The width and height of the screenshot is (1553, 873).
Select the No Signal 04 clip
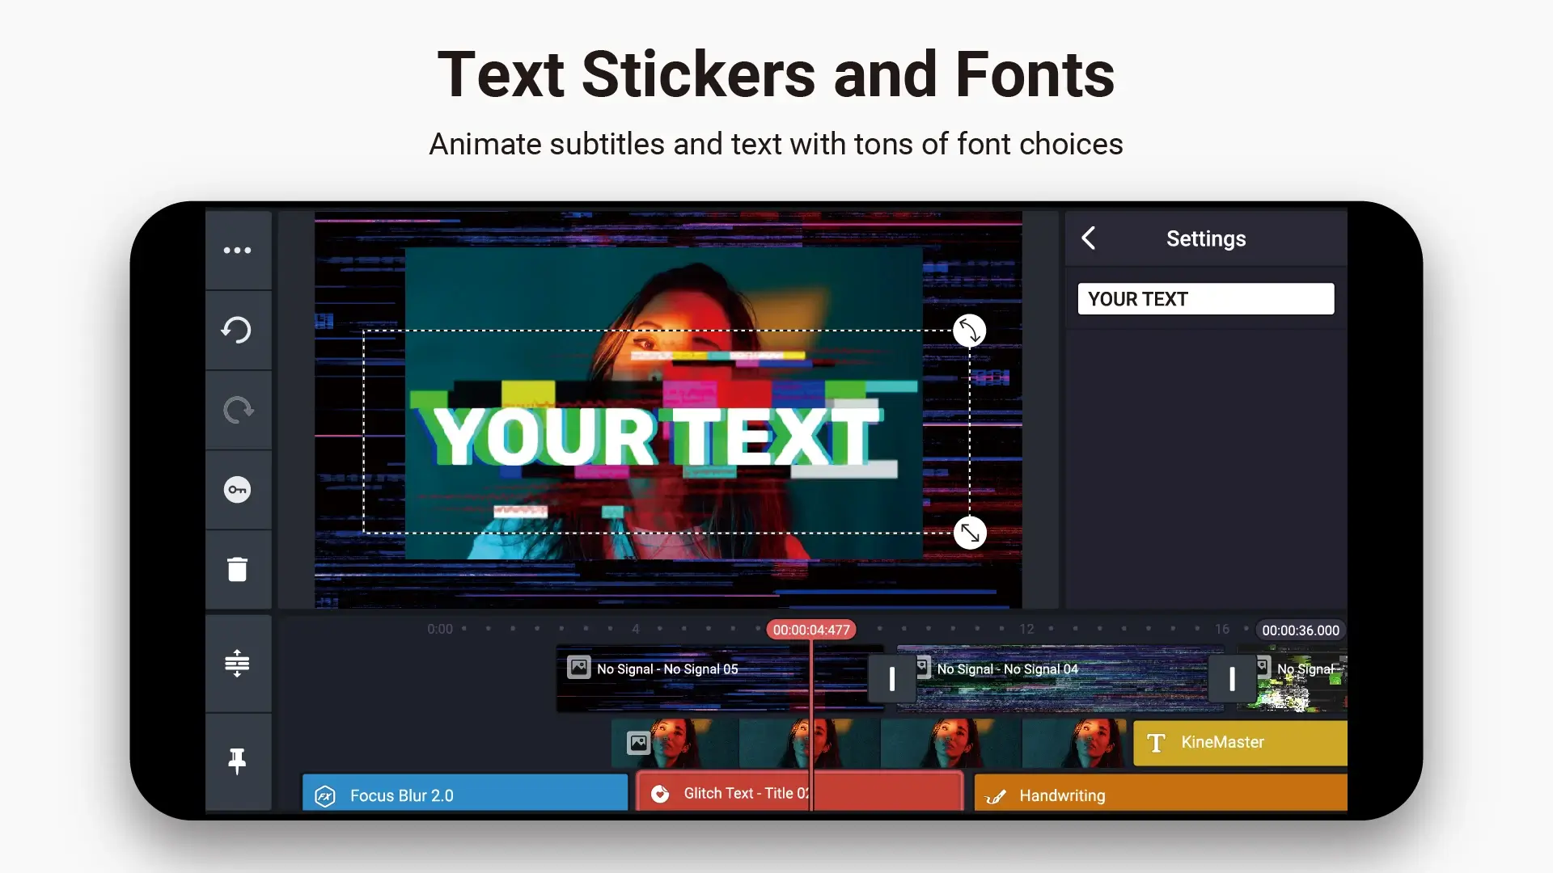pyautogui.click(x=1061, y=679)
